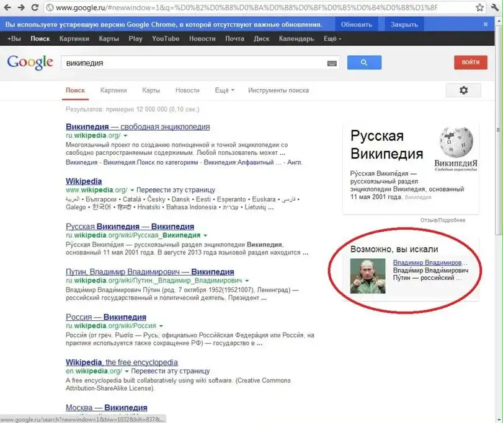The width and height of the screenshot is (503, 423).
Task: Open the on-screen keyboard icon in search box
Action: [332, 63]
